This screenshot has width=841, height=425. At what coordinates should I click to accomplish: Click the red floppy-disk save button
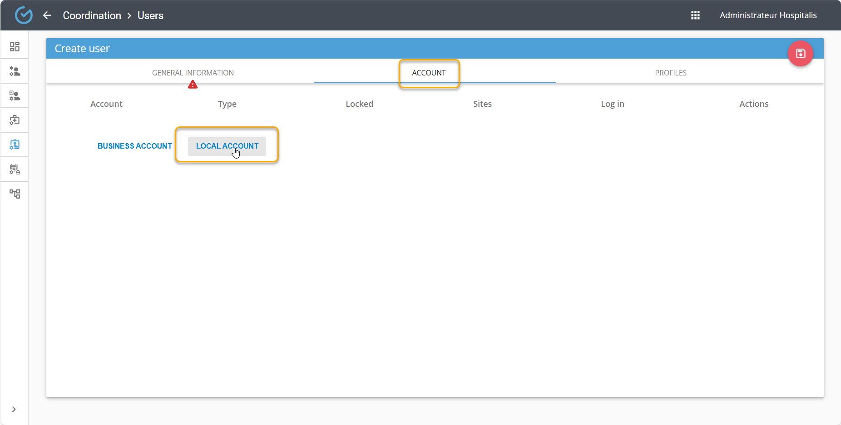point(800,54)
